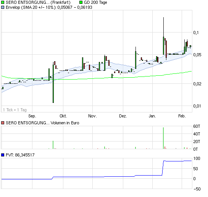
Task: Click the '50' PVT axis label
Action: coord(196,169)
